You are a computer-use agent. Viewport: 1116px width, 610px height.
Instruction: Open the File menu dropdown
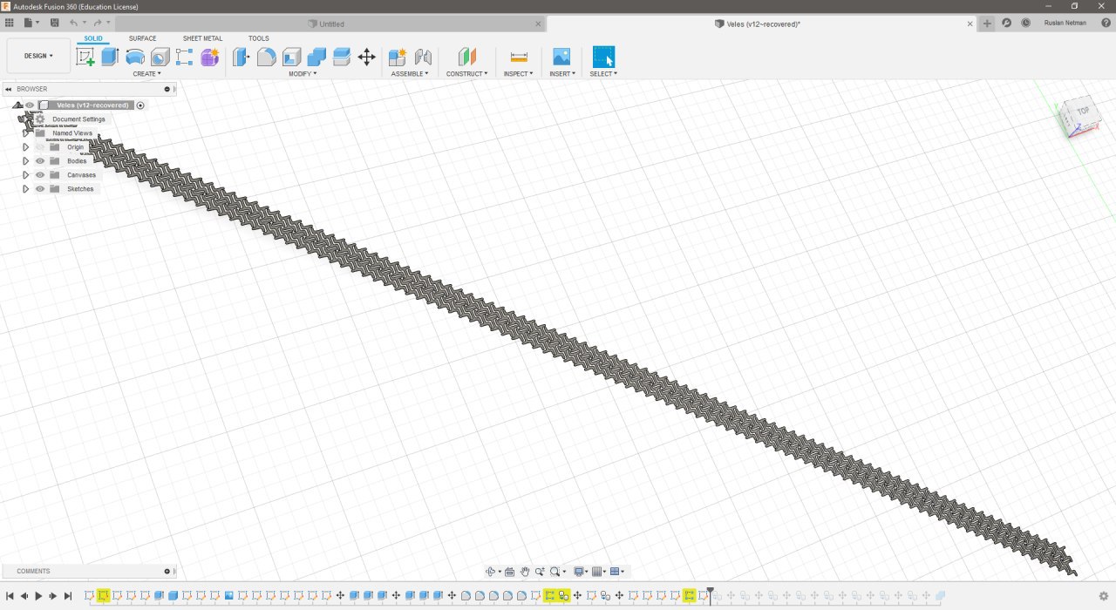[32, 23]
